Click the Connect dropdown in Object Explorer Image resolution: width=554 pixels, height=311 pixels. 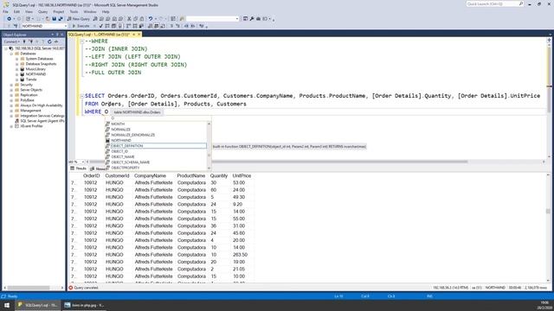tap(11, 41)
